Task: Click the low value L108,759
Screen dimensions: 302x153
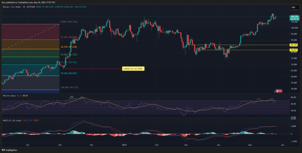Action: (60, 7)
